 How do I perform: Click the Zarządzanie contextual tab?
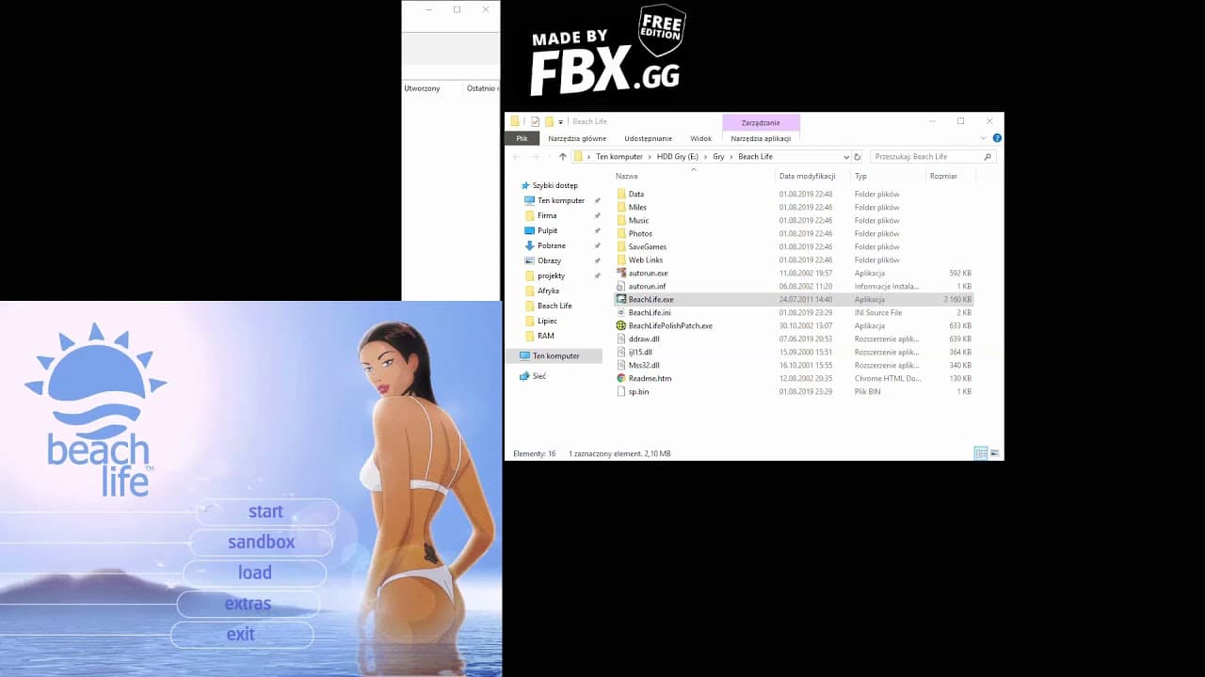pos(761,122)
